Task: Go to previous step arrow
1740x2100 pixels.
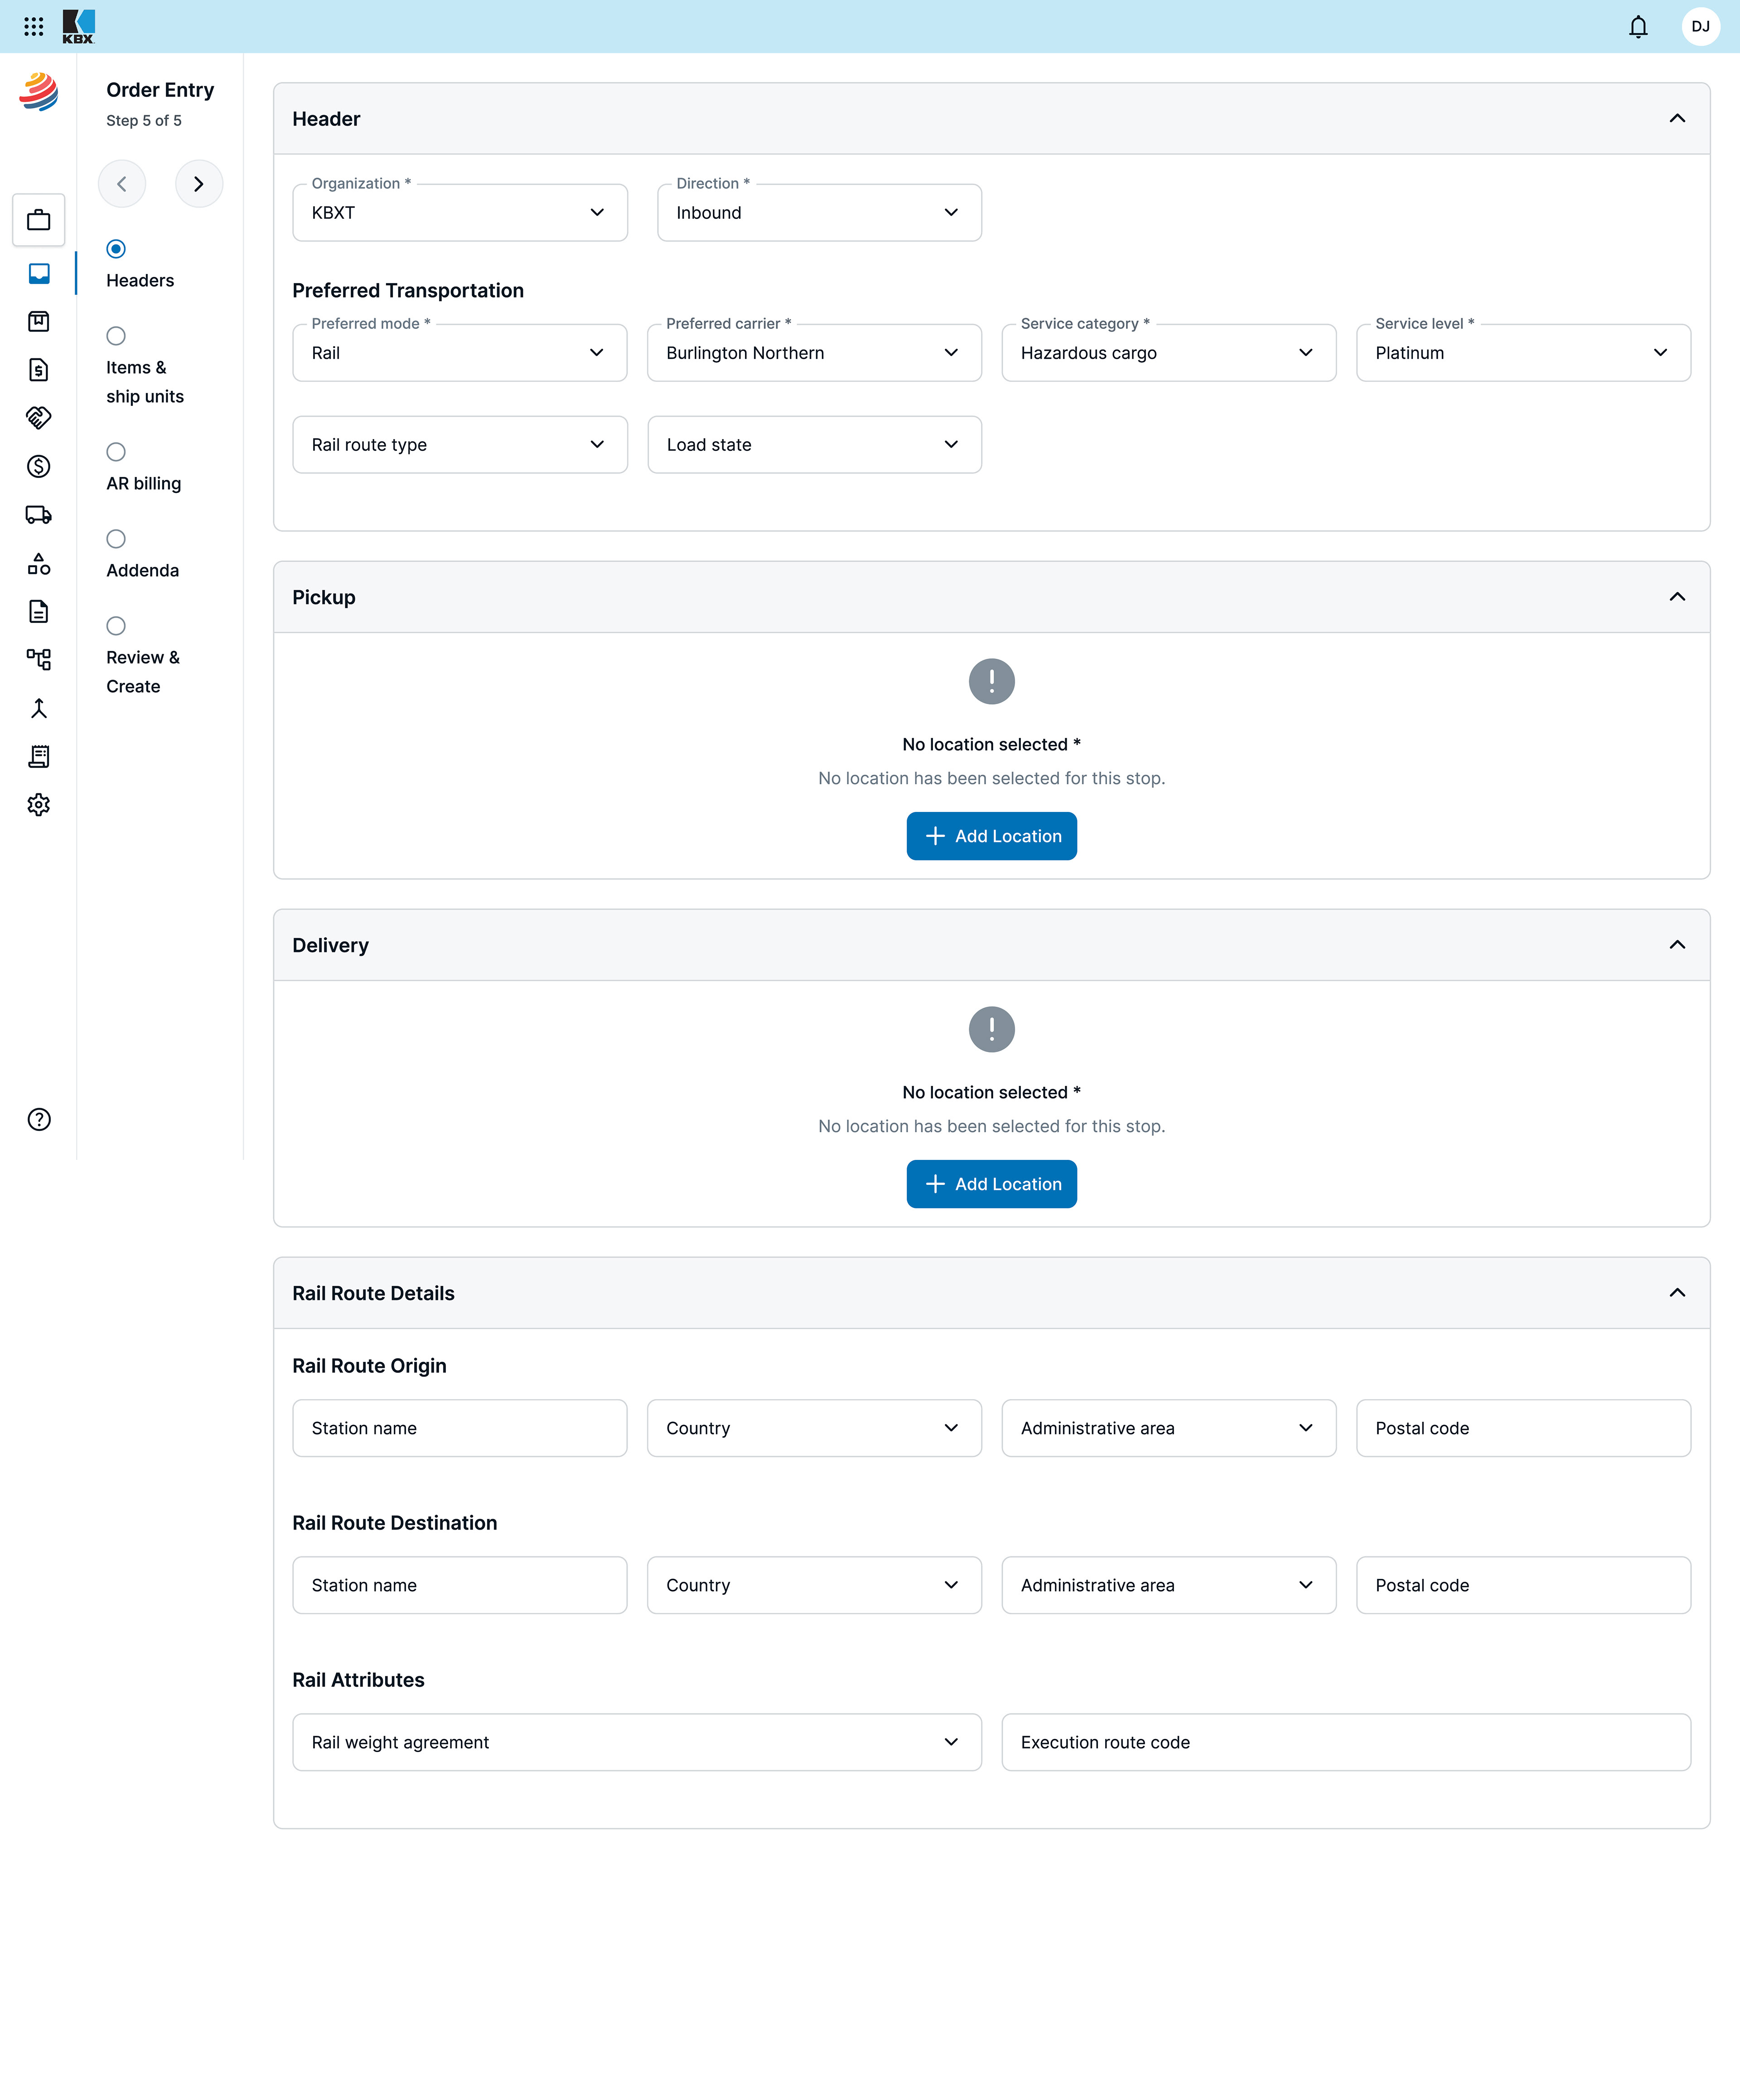Action: (122, 184)
